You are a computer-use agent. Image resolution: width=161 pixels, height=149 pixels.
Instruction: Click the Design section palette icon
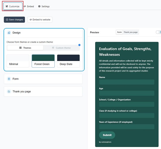pos(9,33)
